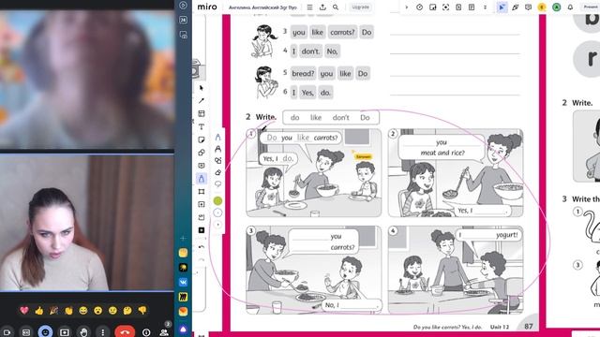Toggle the emoji reactions bar
This screenshot has width=600, height=337.
tap(45, 332)
